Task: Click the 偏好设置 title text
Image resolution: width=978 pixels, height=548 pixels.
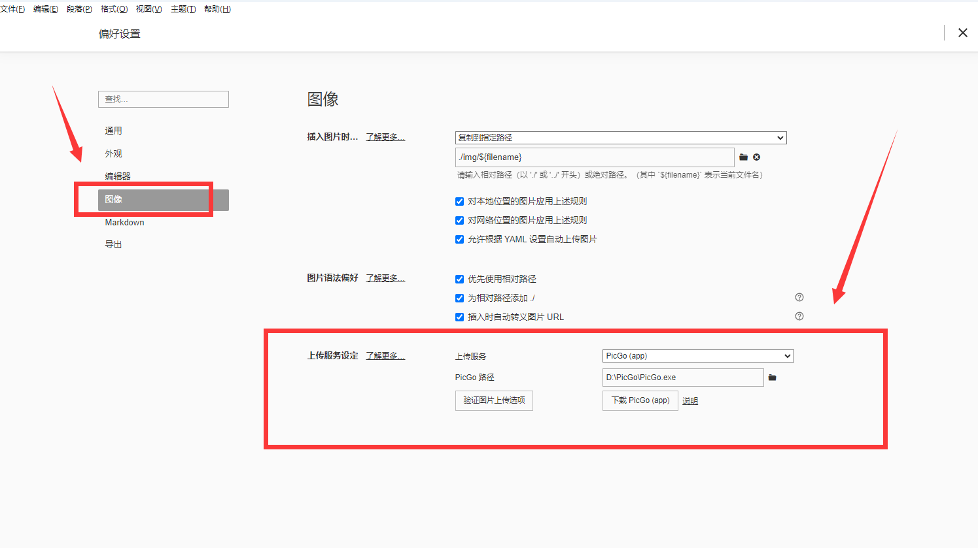Action: (x=120, y=34)
